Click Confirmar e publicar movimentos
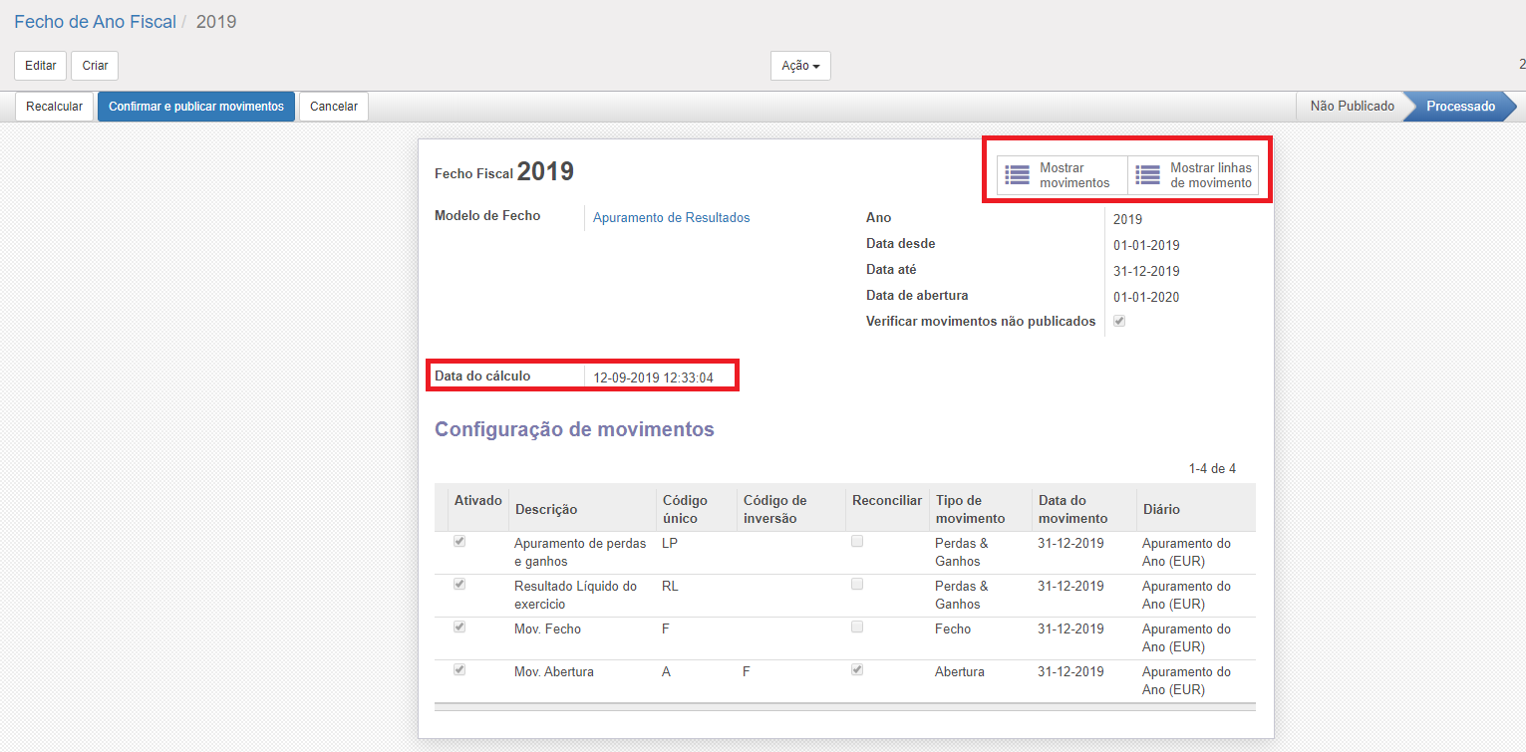The image size is (1526, 752). click(x=196, y=107)
